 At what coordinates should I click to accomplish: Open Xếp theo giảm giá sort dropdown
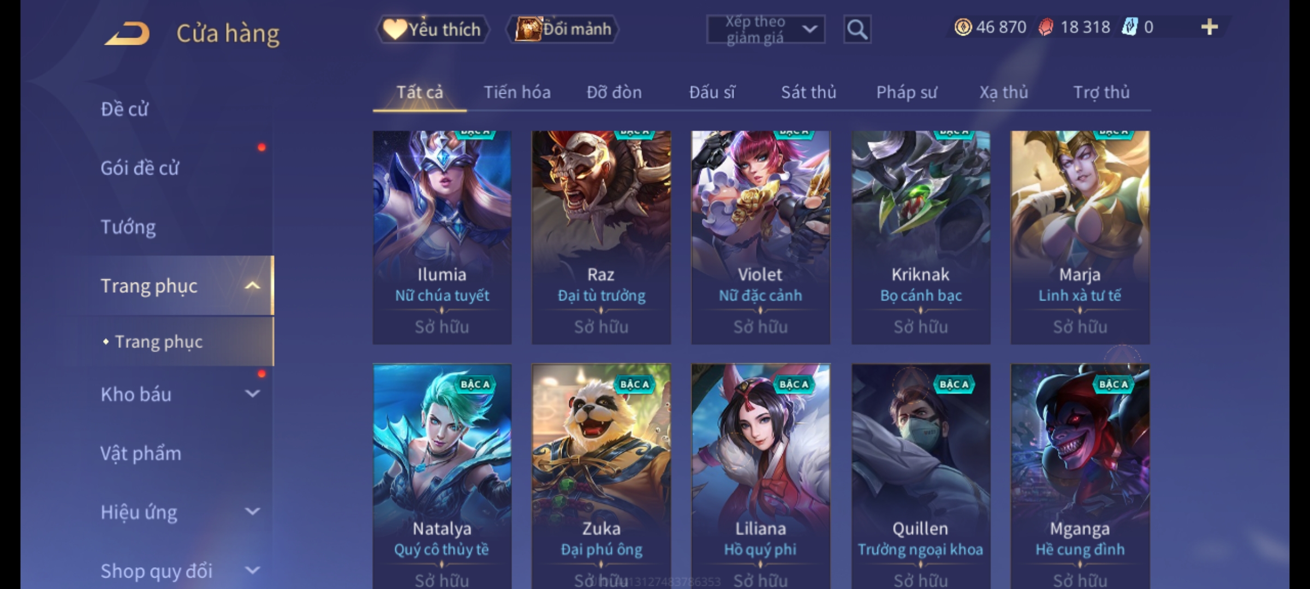[x=765, y=29]
